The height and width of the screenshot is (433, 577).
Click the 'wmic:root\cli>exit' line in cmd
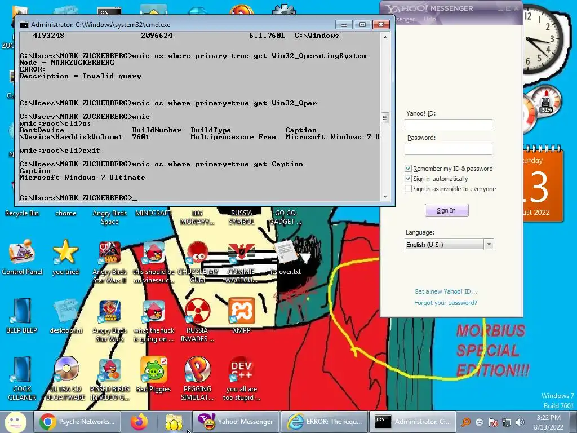tap(60, 151)
